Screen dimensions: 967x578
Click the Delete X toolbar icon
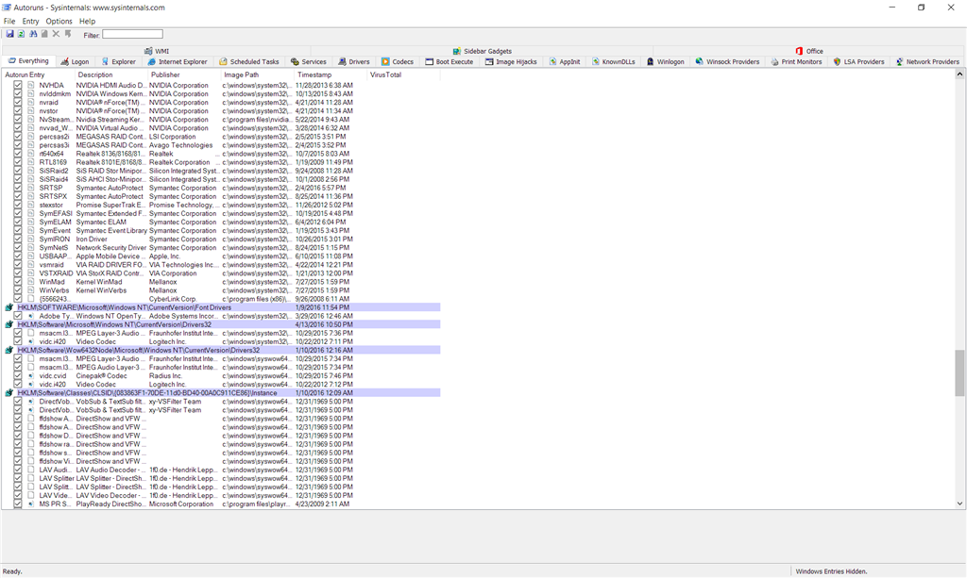click(x=56, y=35)
